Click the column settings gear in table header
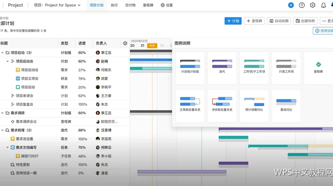Viewport: 333px width, 186px height. [x=125, y=43]
